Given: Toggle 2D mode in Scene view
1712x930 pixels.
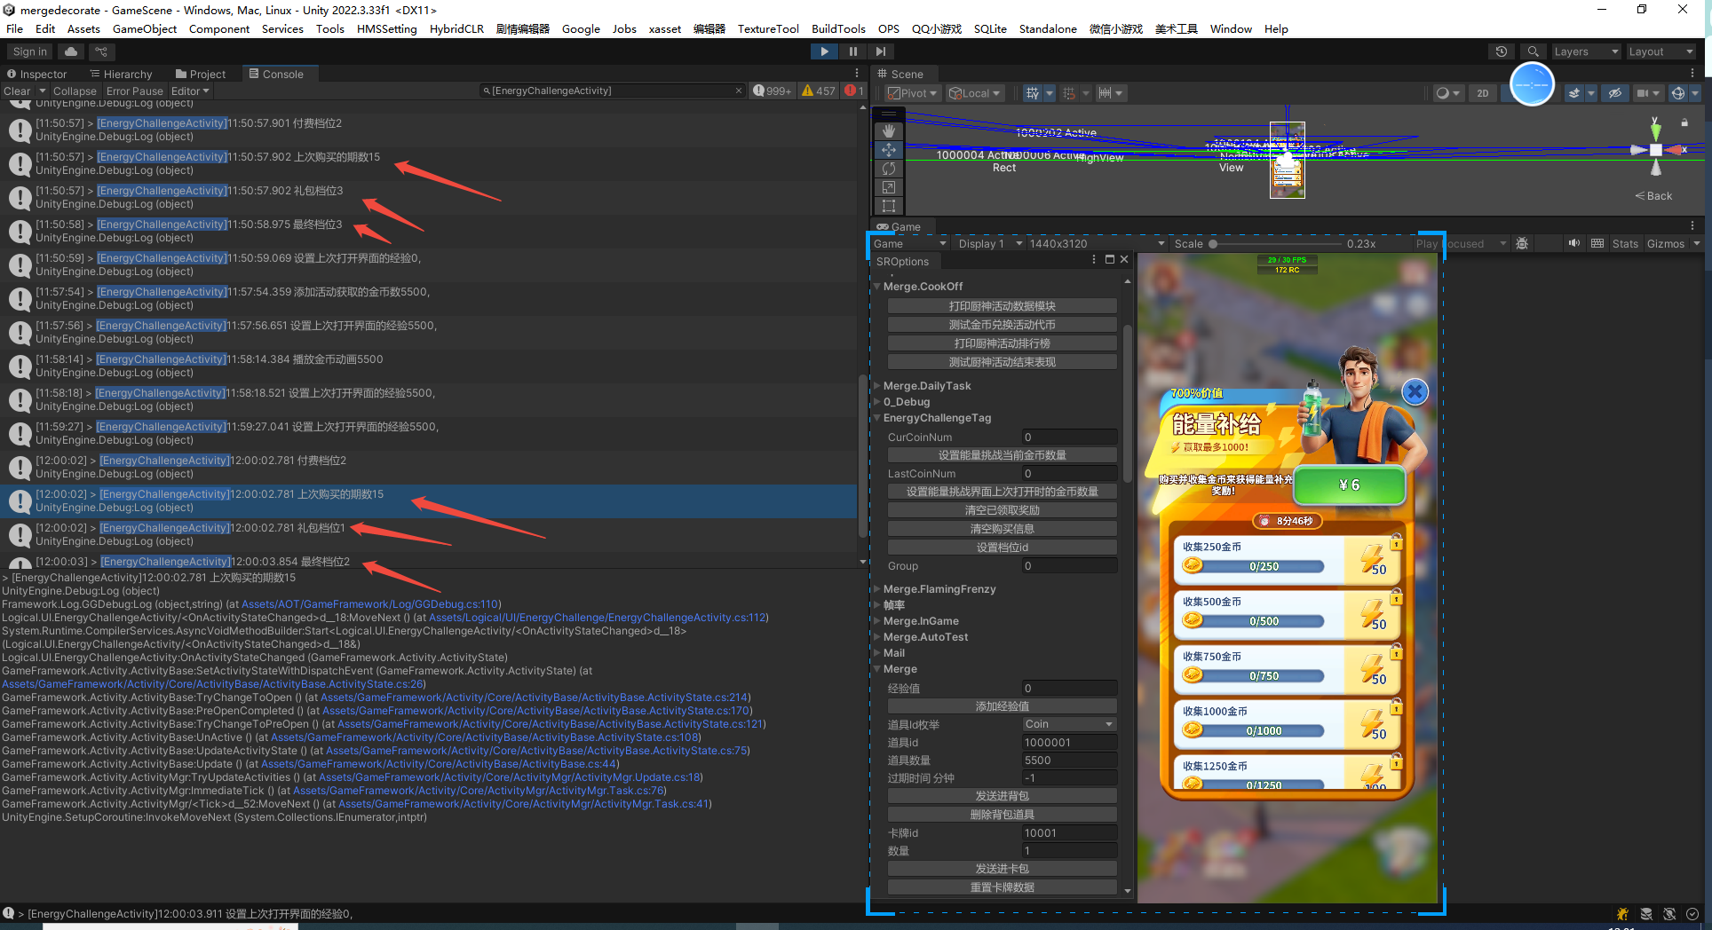Looking at the screenshot, I should point(1482,93).
